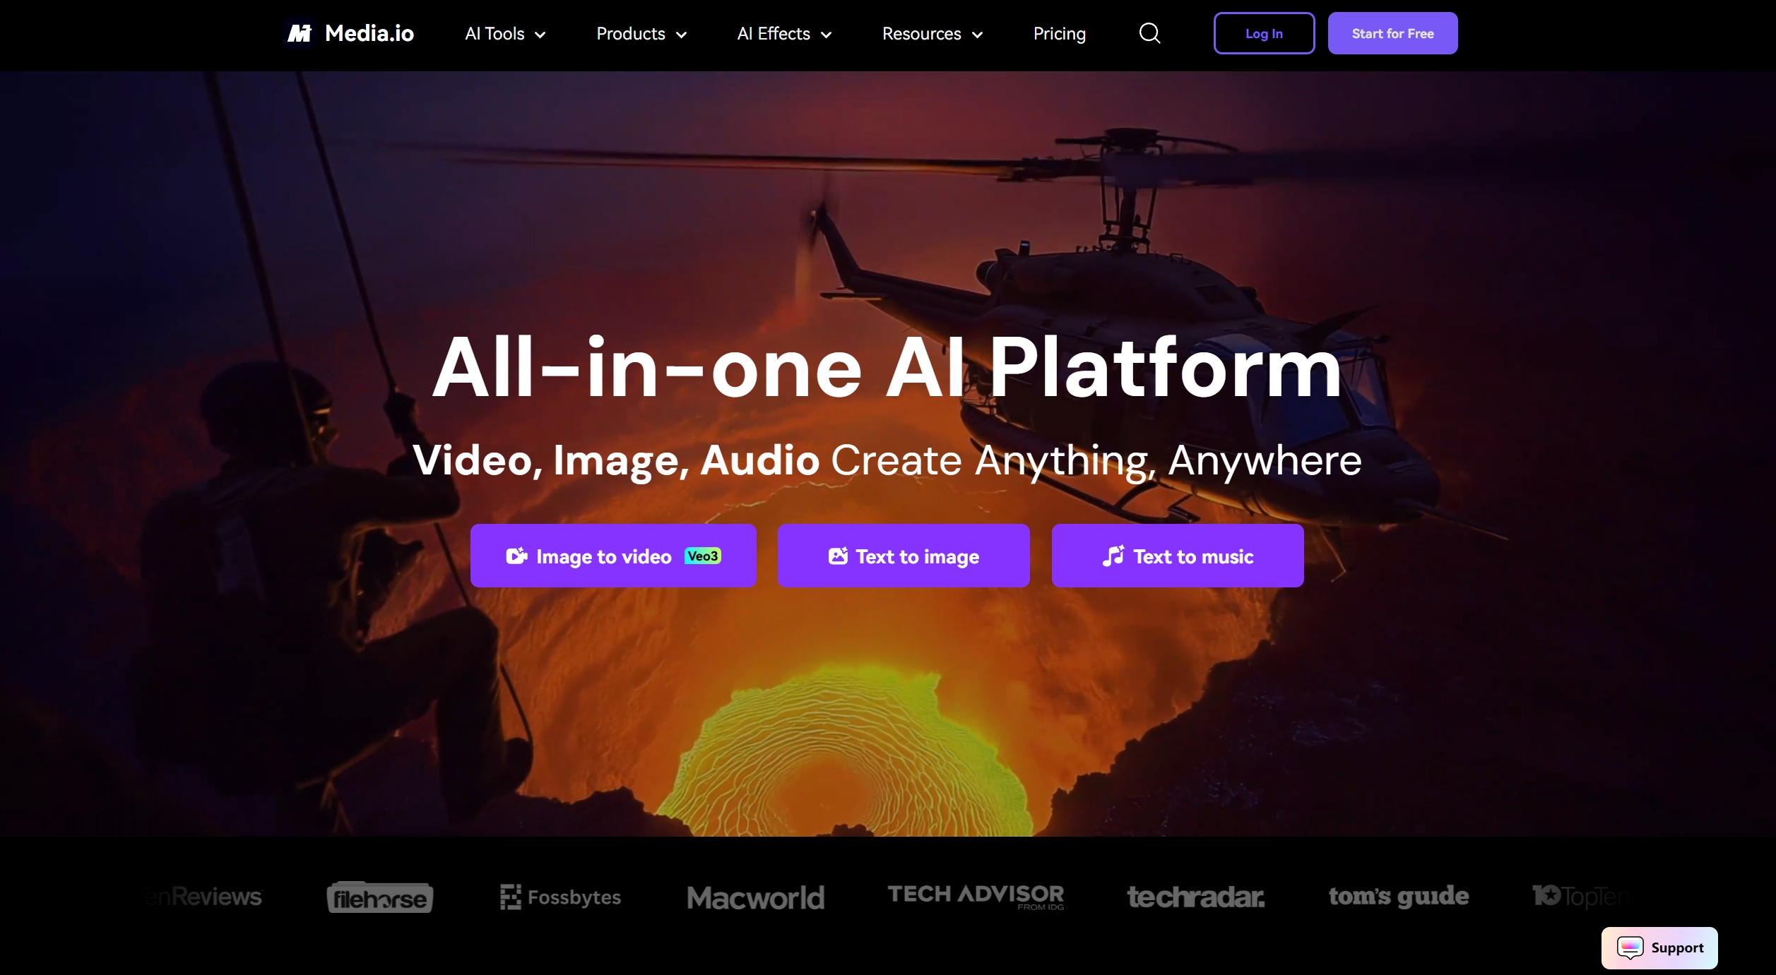Click the Veo3 badge
Viewport: 1776px width, 975px height.
pos(702,556)
